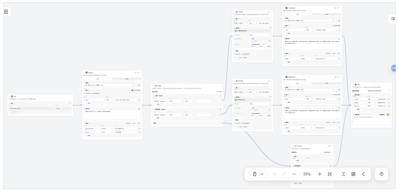Open the interaction mode dropdown arrow beside mouse icon

click(x=262, y=174)
